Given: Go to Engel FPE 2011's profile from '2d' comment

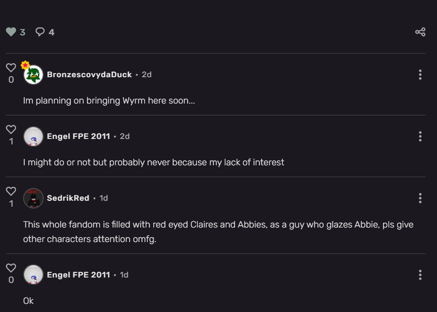Looking at the screenshot, I should click(x=78, y=136).
